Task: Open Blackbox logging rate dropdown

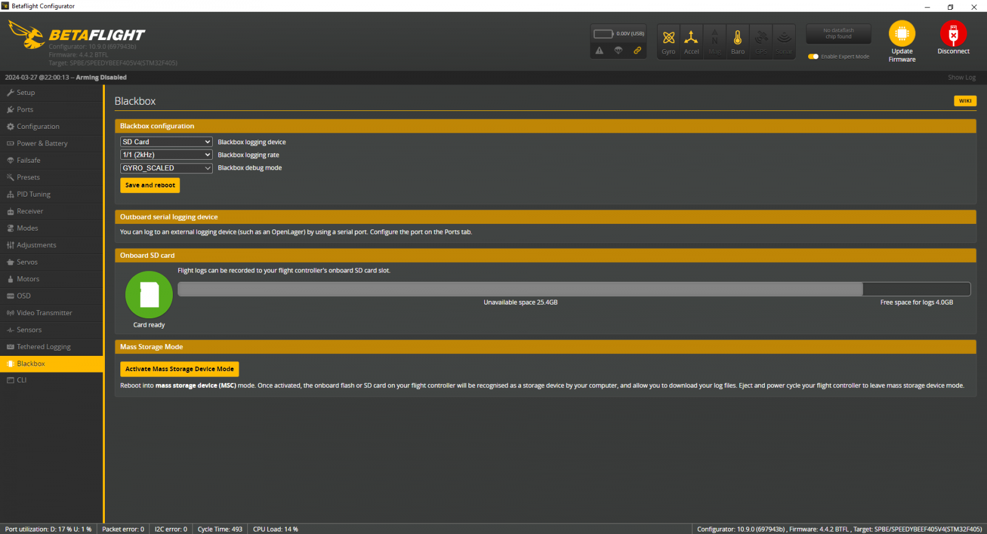Action: (166, 155)
